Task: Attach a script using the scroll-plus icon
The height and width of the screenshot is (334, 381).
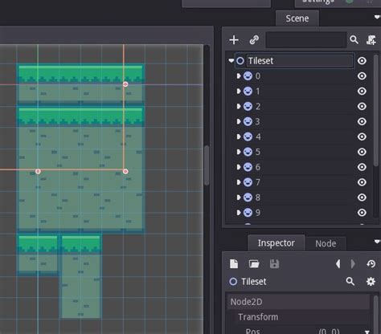Action: click(371, 40)
